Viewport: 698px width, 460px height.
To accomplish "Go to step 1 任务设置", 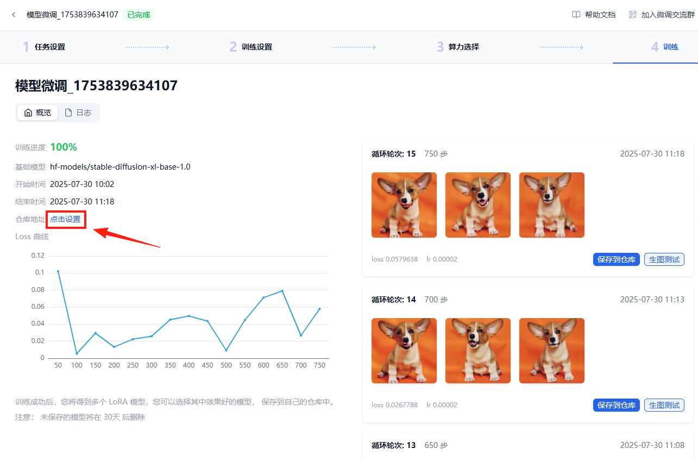I will point(44,47).
